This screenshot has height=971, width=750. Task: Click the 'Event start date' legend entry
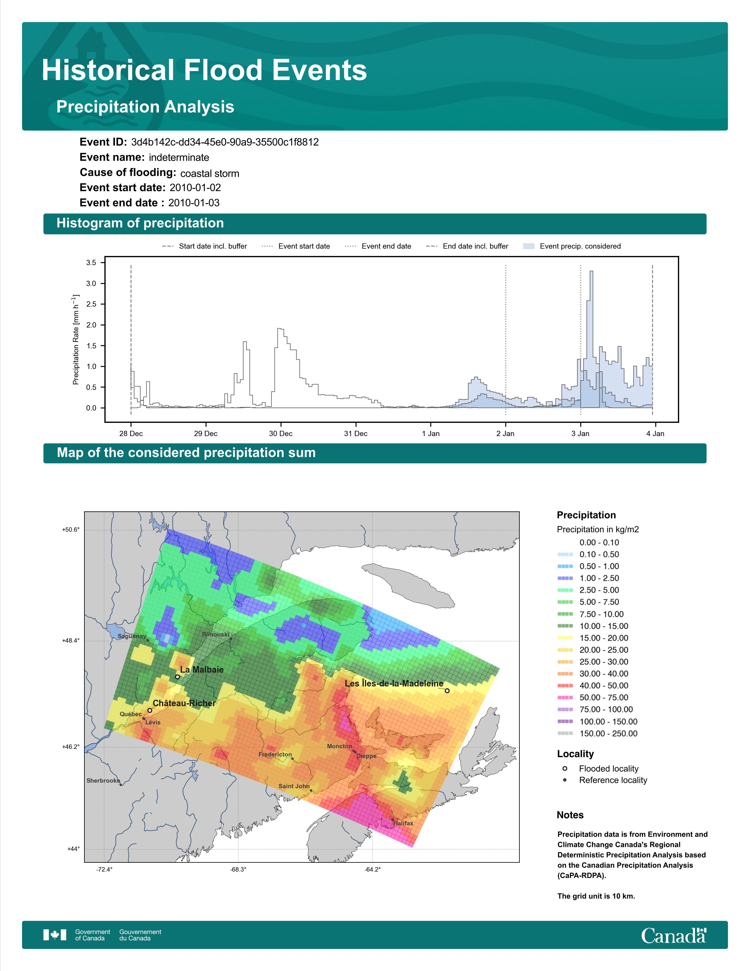pyautogui.click(x=296, y=246)
